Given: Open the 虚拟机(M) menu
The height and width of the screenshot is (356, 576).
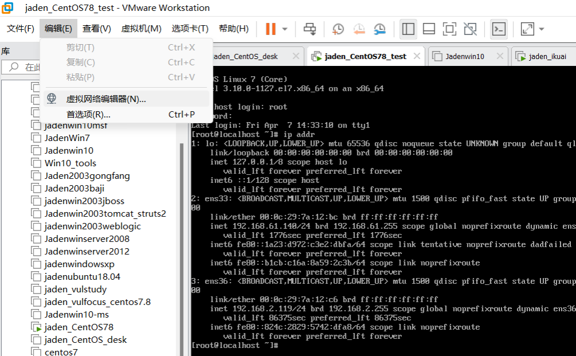Looking at the screenshot, I should (141, 29).
